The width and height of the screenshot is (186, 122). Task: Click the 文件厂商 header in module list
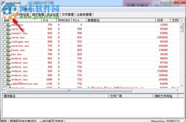click(x=131, y=96)
